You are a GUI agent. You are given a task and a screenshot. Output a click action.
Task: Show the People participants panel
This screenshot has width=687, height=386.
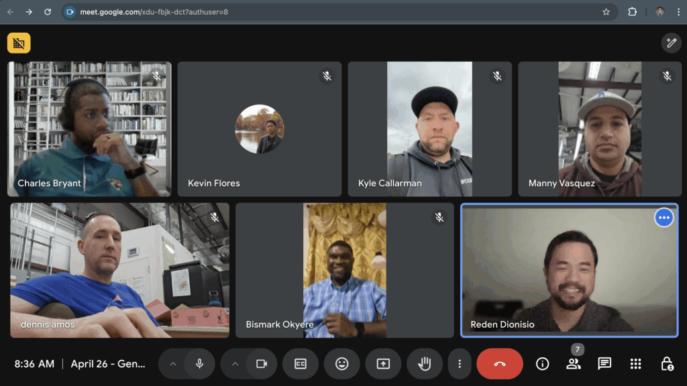click(573, 364)
